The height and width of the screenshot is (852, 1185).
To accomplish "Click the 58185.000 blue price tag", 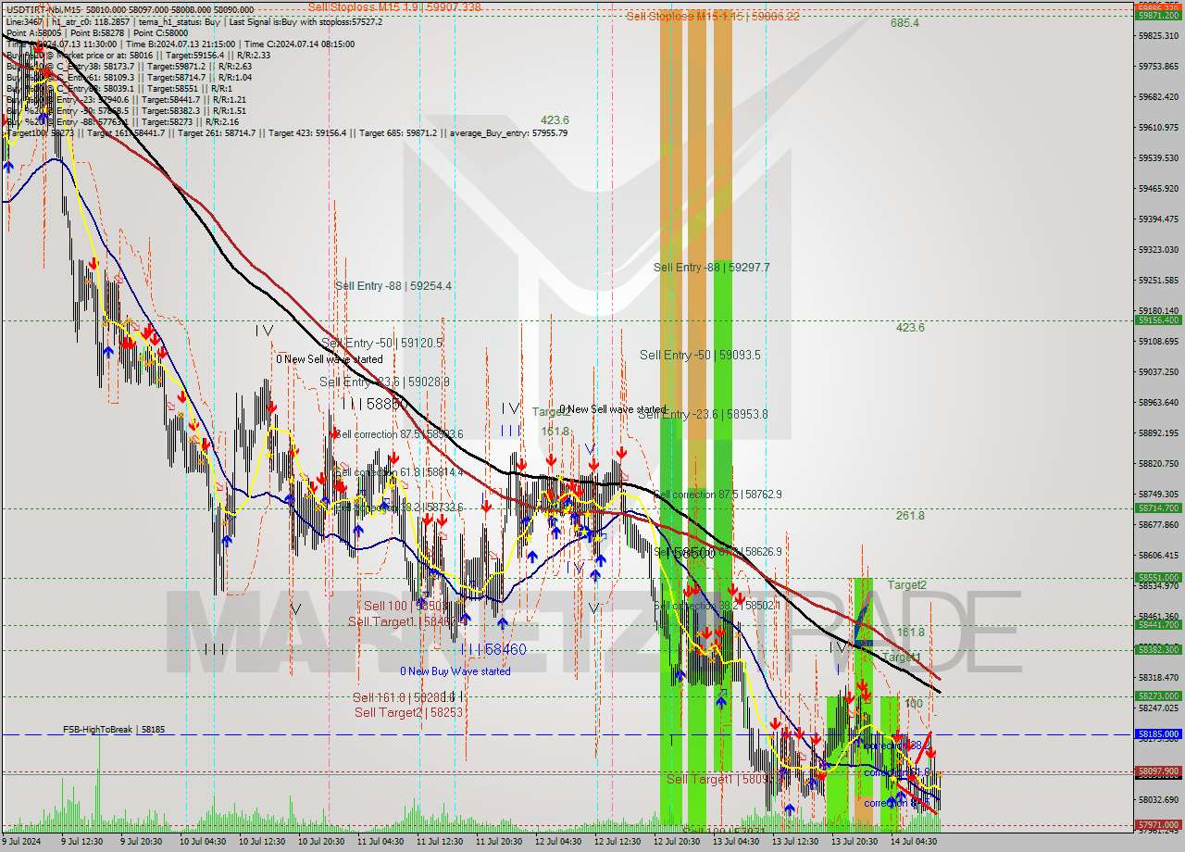I will 1158,733.
